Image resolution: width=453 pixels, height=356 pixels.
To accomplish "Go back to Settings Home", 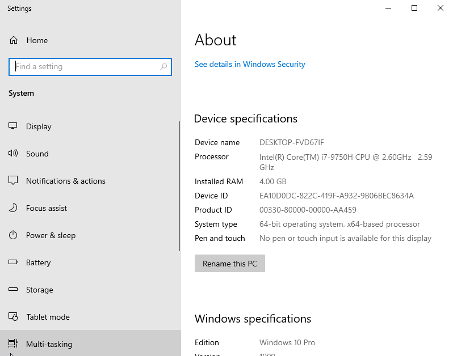I will pyautogui.click(x=90, y=40).
